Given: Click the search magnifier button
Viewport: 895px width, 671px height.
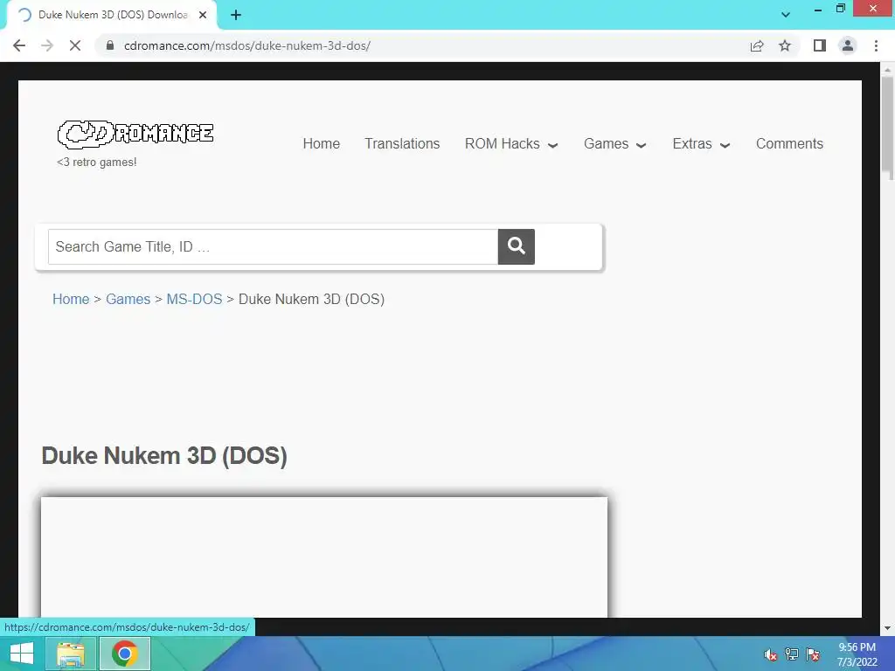Looking at the screenshot, I should click(x=516, y=246).
